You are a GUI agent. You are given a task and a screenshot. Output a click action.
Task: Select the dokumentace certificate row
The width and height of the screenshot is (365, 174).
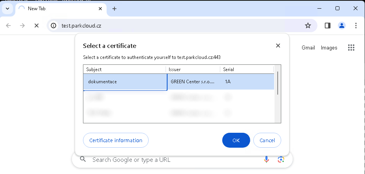click(x=125, y=82)
